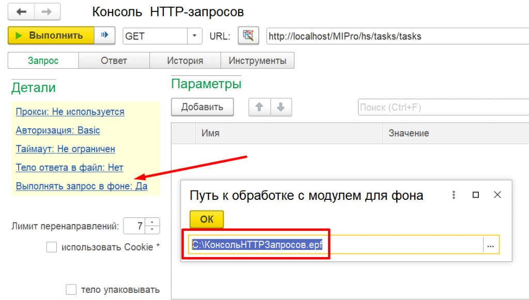Click the dialog's three-dot menu icon

tap(454, 195)
